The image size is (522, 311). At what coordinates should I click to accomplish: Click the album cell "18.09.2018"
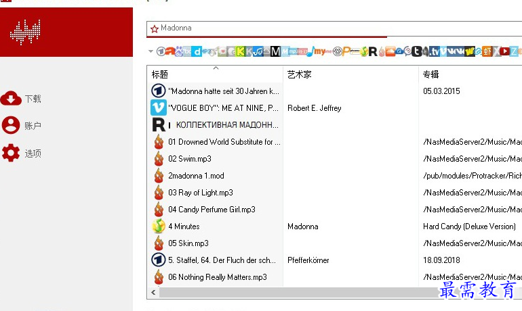click(441, 260)
